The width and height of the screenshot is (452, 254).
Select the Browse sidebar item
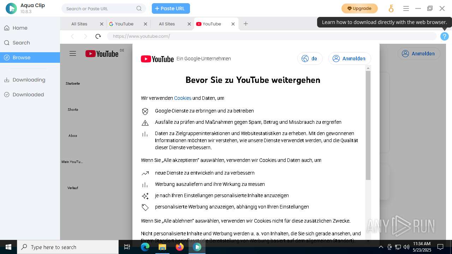point(30,58)
